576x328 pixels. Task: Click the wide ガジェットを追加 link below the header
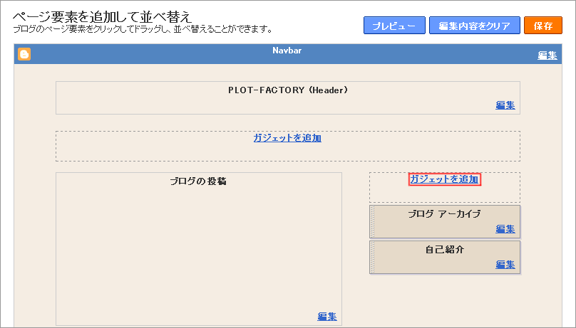click(x=287, y=138)
